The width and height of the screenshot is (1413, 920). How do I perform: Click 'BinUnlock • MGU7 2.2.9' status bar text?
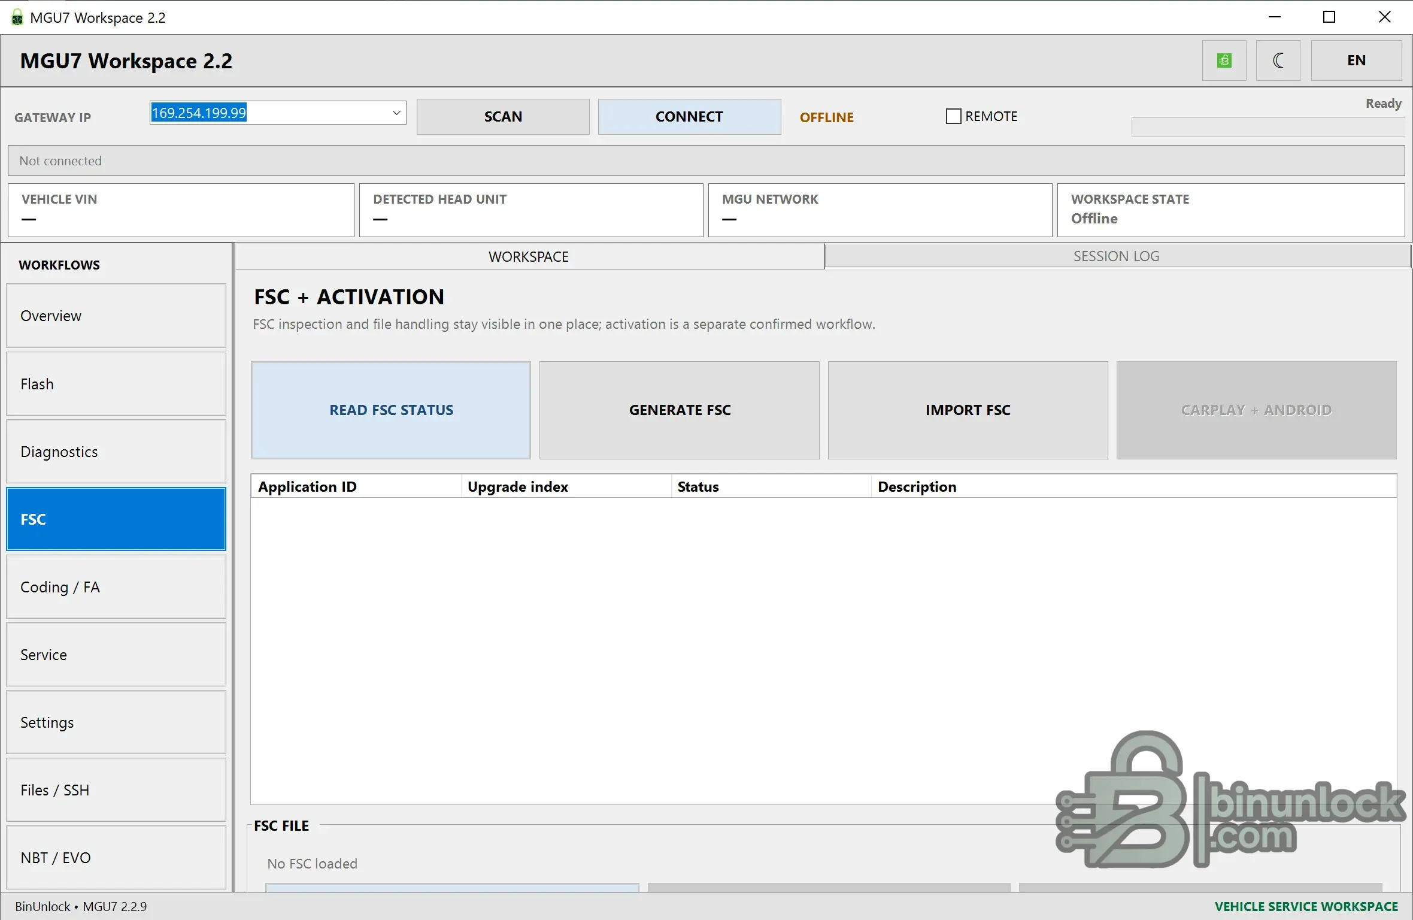tap(81, 907)
